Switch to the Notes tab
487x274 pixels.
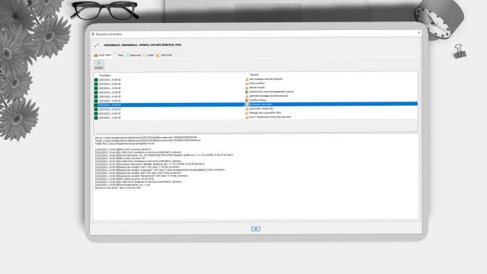pos(149,55)
